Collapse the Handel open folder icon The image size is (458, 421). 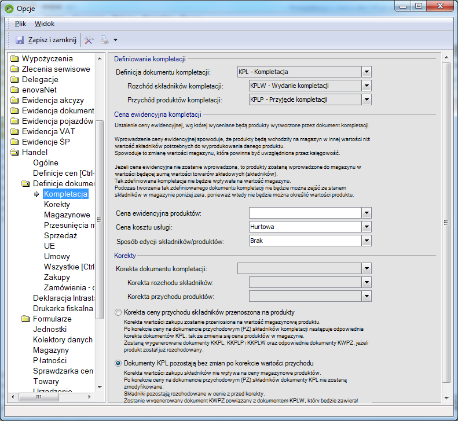pos(14,152)
